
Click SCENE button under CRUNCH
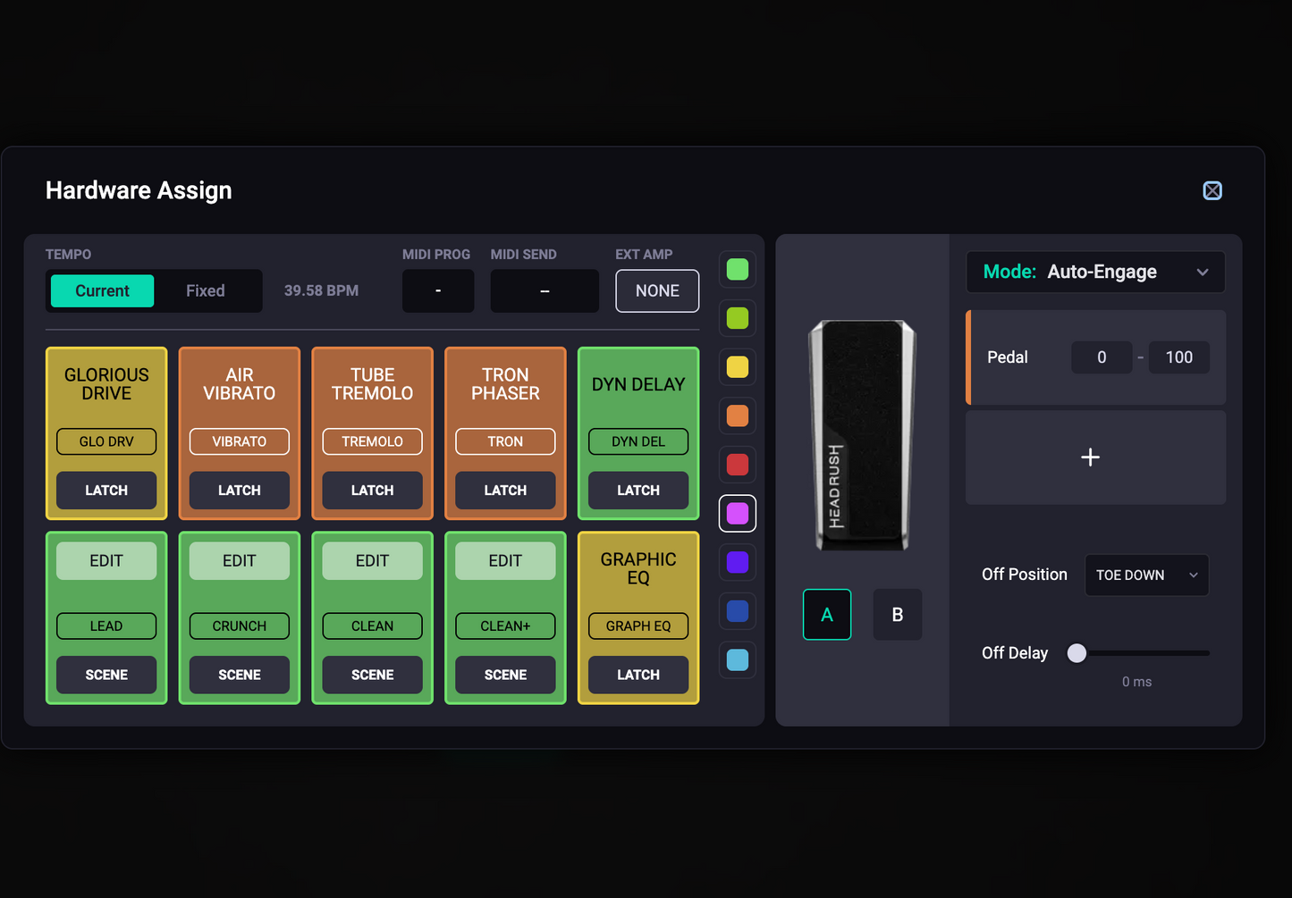point(240,676)
